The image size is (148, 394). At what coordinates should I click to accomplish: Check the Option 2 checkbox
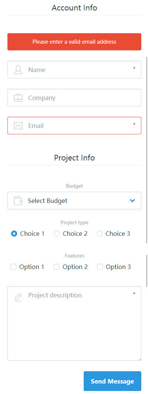57,267
